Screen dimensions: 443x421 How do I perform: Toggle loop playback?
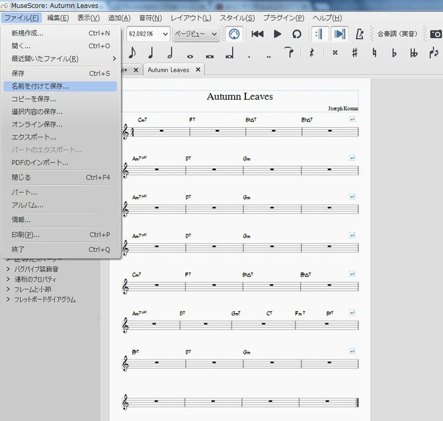(297, 34)
